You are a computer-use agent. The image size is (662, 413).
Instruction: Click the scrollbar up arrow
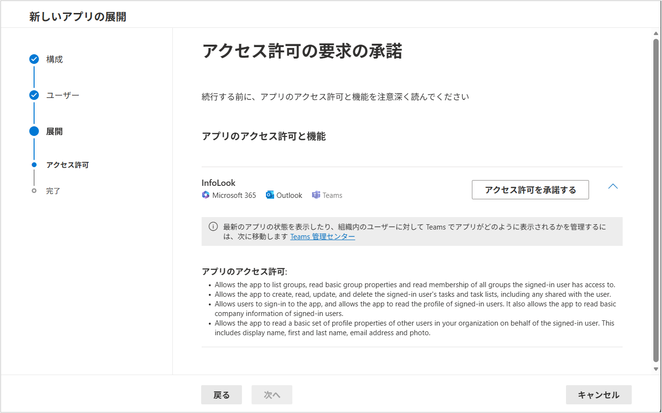tap(656, 34)
